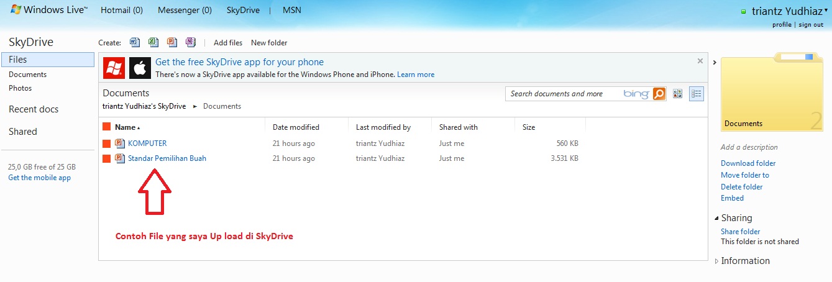The image size is (832, 282).
Task: Open Standar Pemilihan Buah presentation
Action: tap(167, 158)
